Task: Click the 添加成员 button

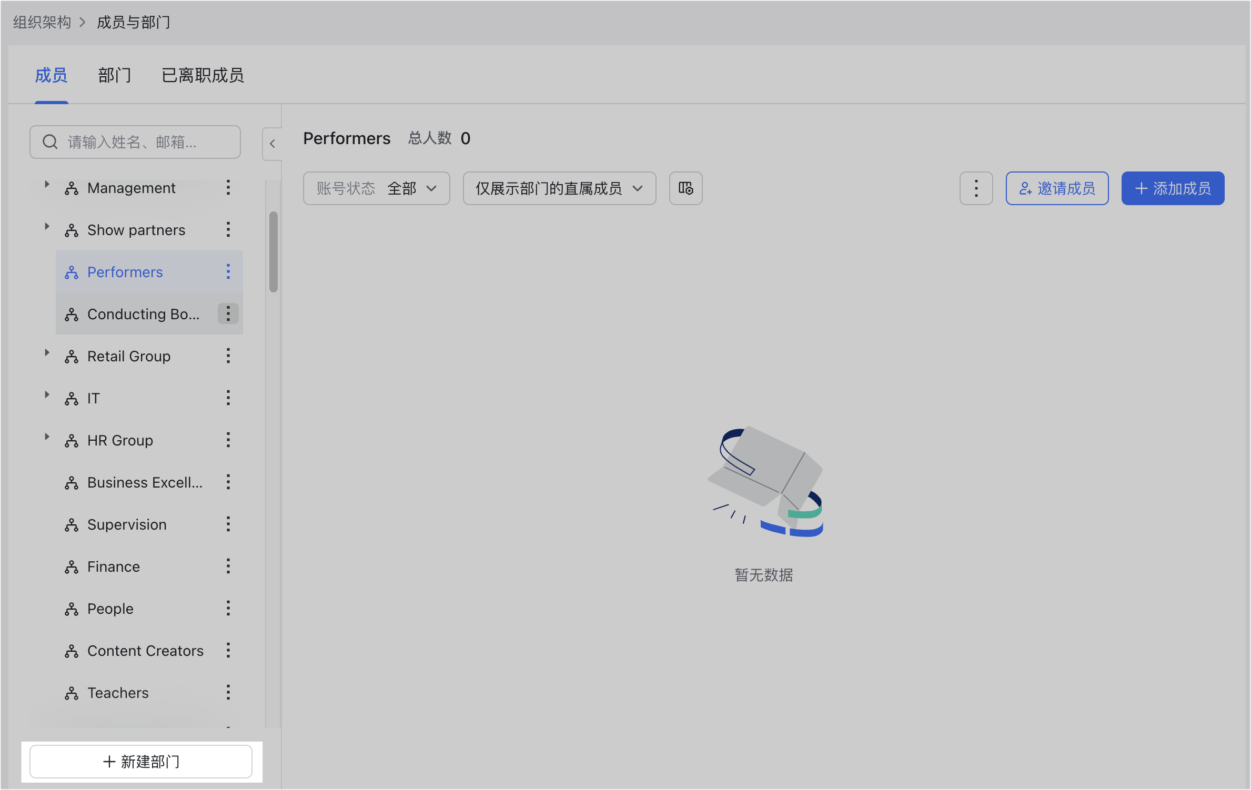Action: coord(1173,188)
